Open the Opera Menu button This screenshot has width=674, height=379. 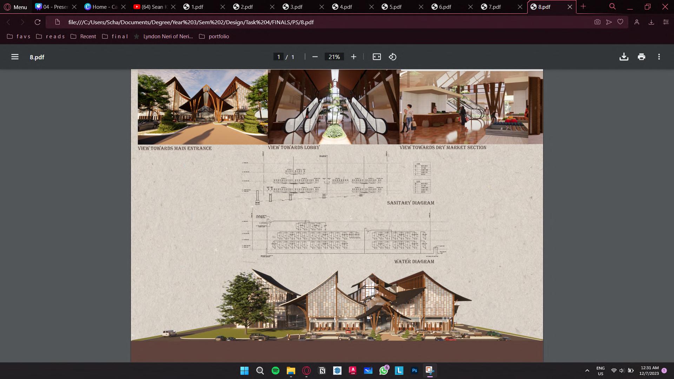(16, 7)
